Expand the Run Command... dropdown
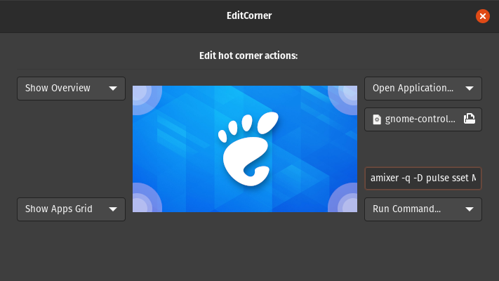The width and height of the screenshot is (499, 281). click(x=423, y=209)
